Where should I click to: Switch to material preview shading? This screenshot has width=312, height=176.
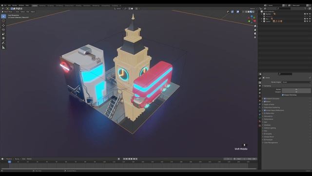point(251,12)
